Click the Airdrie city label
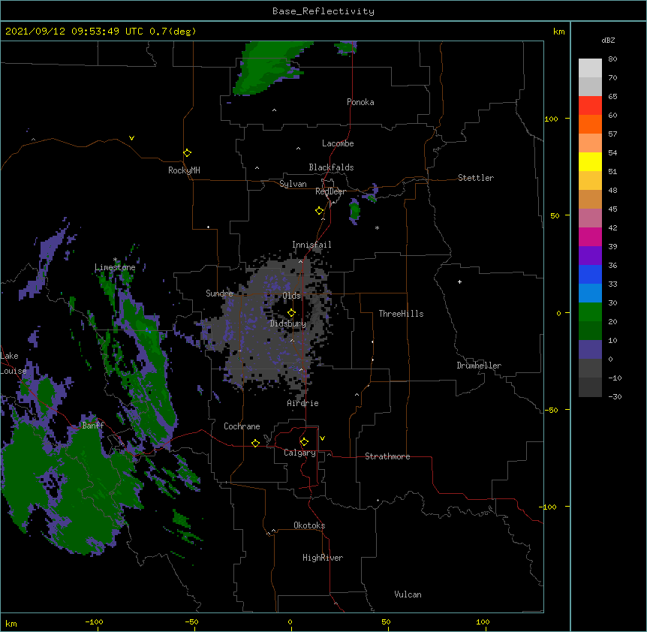 [302, 403]
